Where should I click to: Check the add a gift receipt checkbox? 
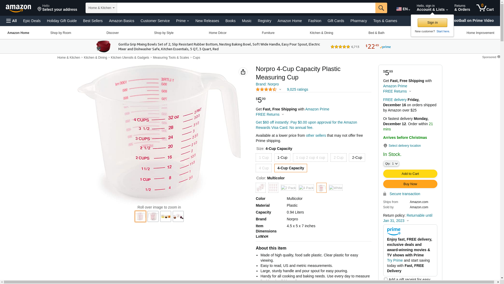tap(386, 280)
